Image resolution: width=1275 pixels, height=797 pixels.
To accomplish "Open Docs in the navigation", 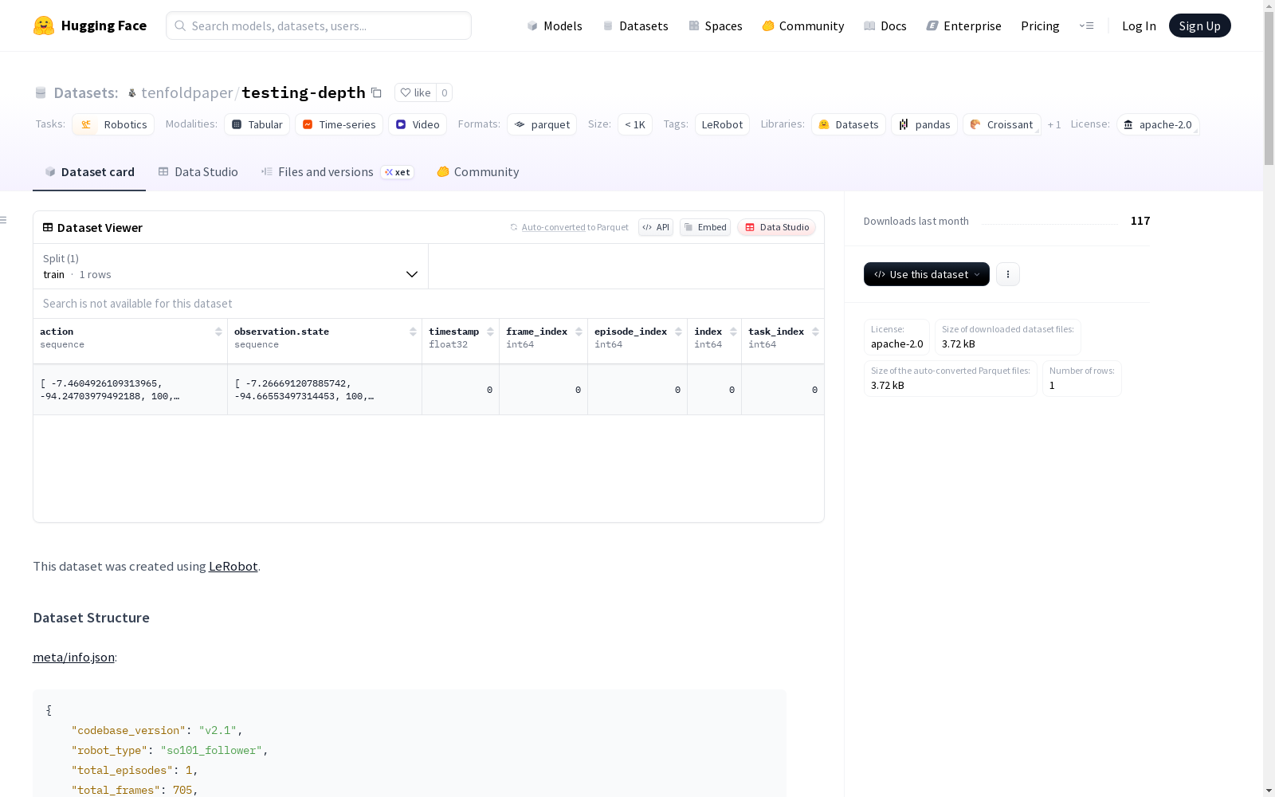I will pos(885,26).
